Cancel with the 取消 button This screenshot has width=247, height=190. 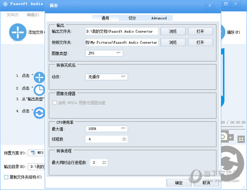(207, 183)
